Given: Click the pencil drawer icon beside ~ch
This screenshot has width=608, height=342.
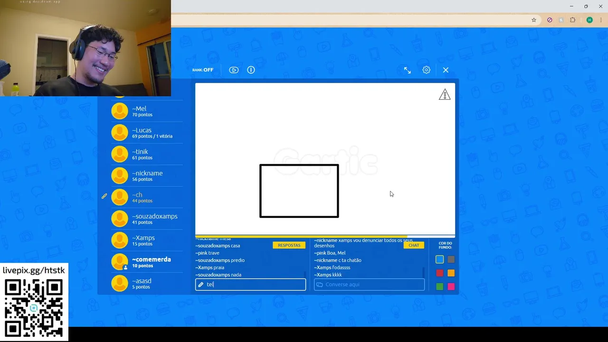Looking at the screenshot, I should pos(104,196).
